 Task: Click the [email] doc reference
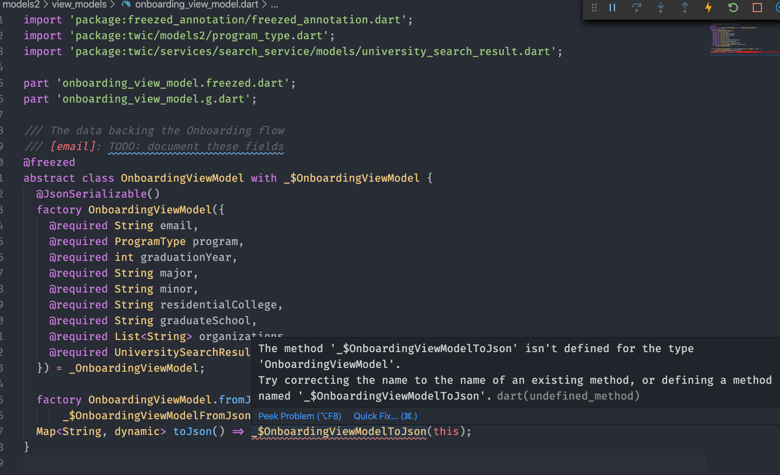[73, 146]
